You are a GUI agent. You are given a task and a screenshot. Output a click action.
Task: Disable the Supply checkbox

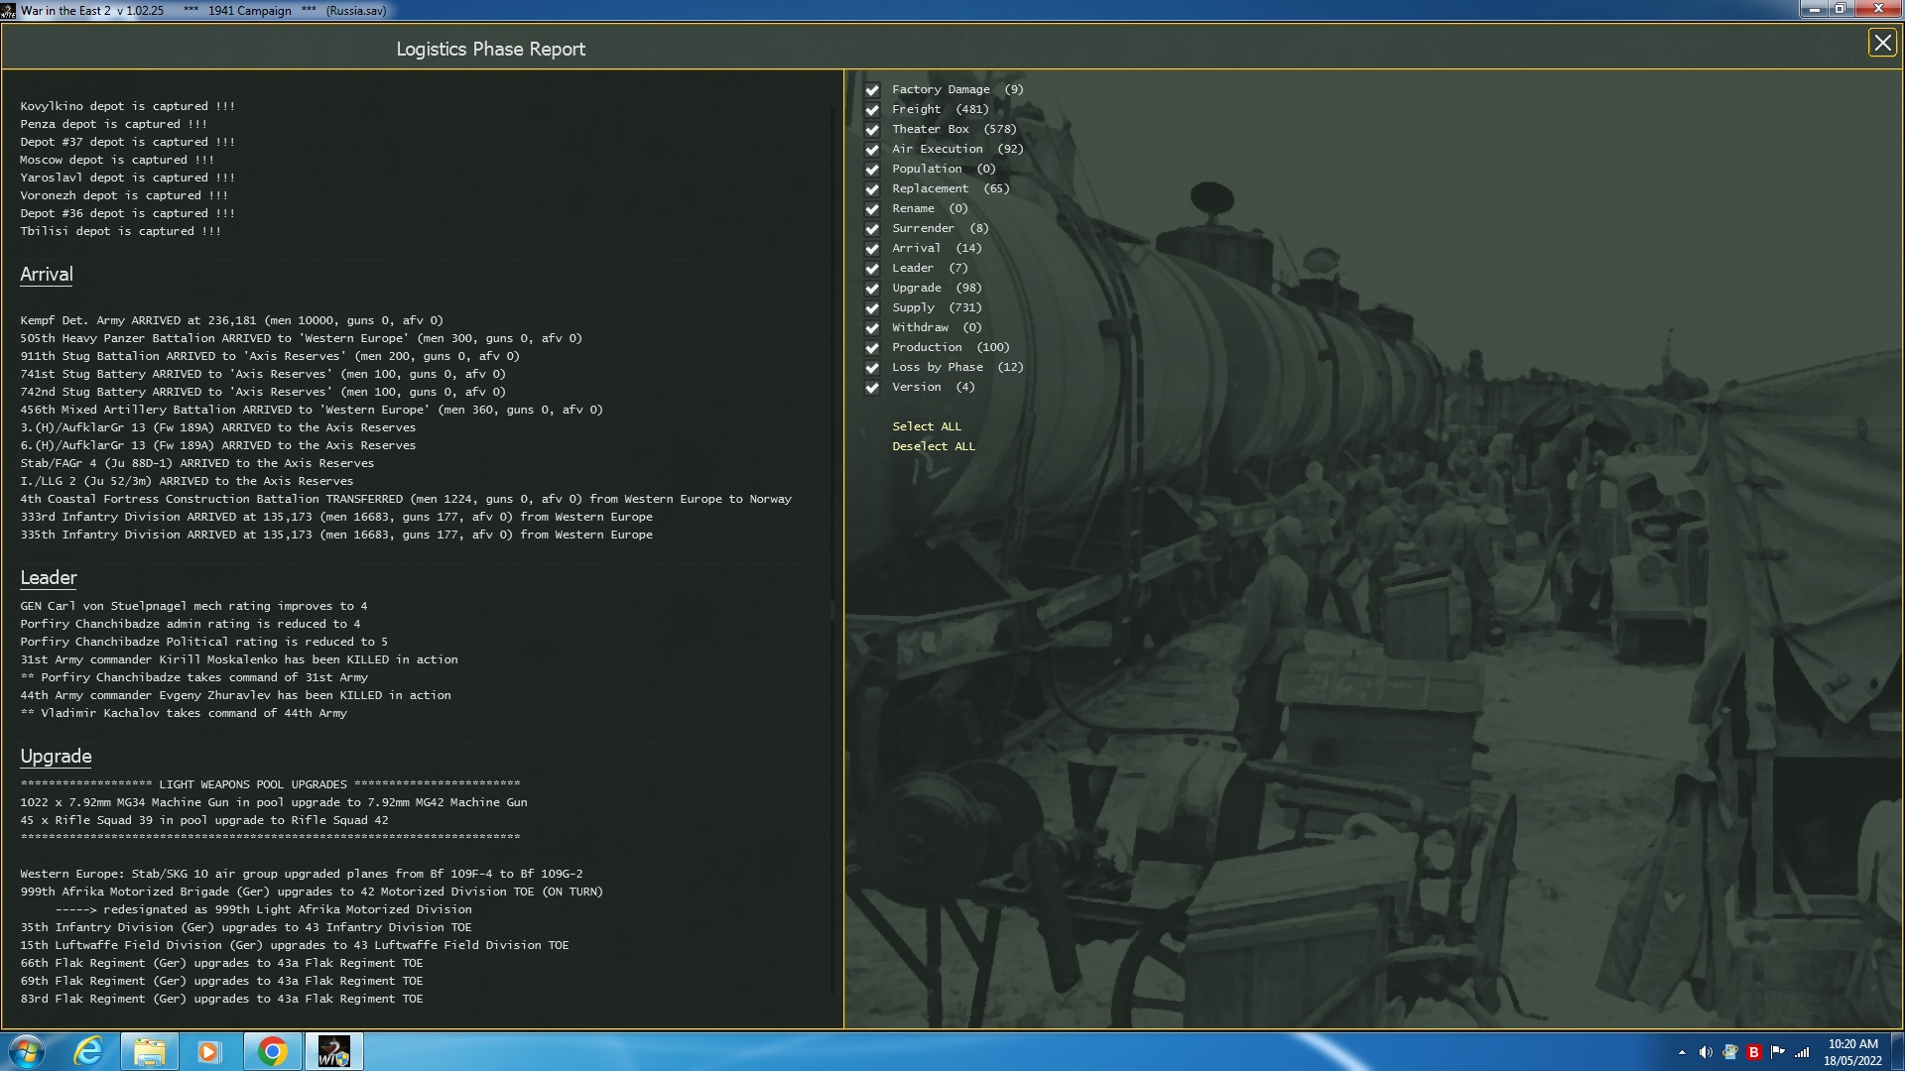point(872,308)
